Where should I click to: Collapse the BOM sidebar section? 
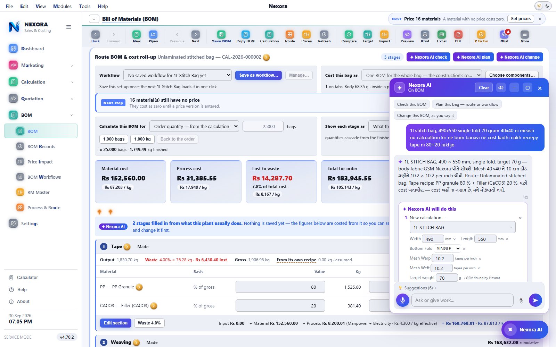tap(41, 115)
